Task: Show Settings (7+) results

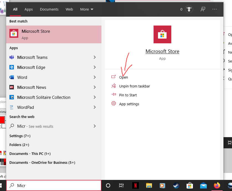Action: click(x=20, y=136)
